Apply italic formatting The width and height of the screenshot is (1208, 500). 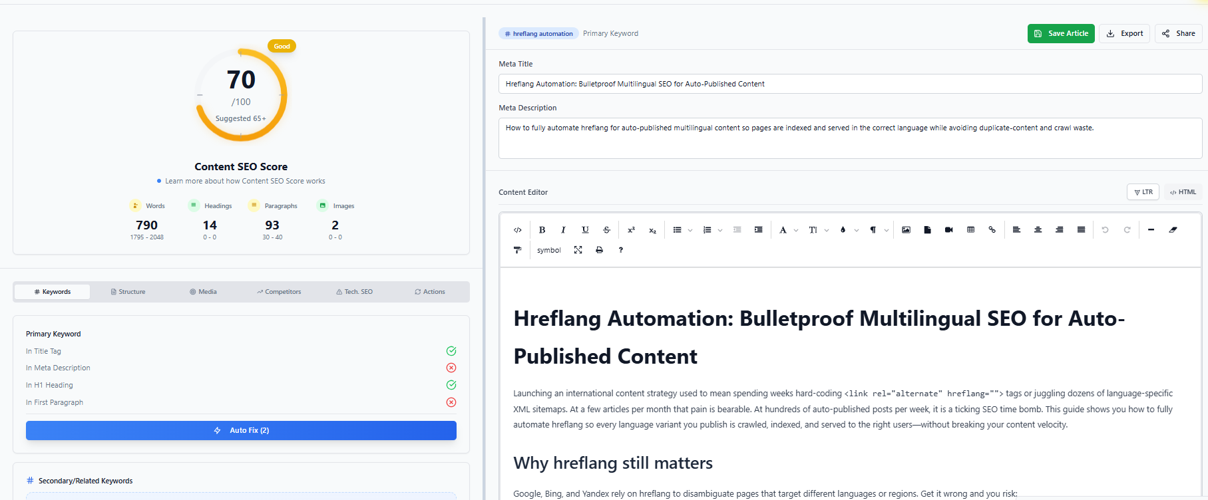point(563,230)
